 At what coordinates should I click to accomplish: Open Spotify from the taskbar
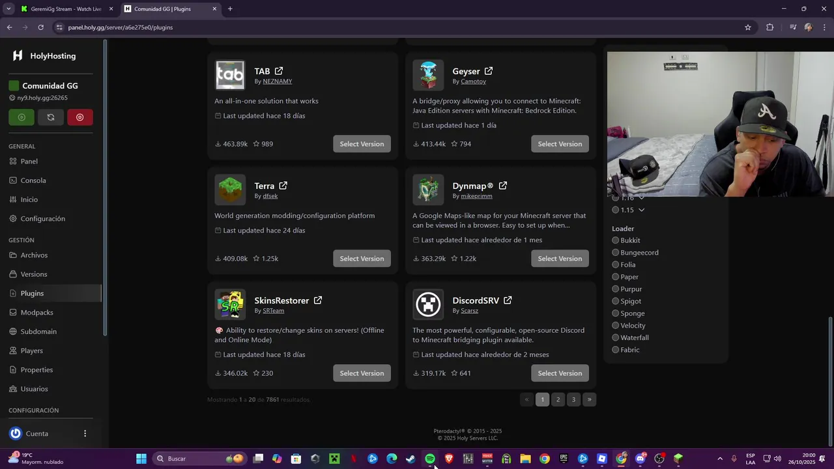tap(430, 459)
